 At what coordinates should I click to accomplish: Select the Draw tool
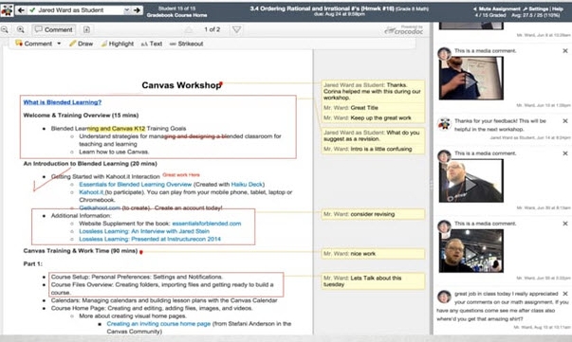[x=81, y=44]
